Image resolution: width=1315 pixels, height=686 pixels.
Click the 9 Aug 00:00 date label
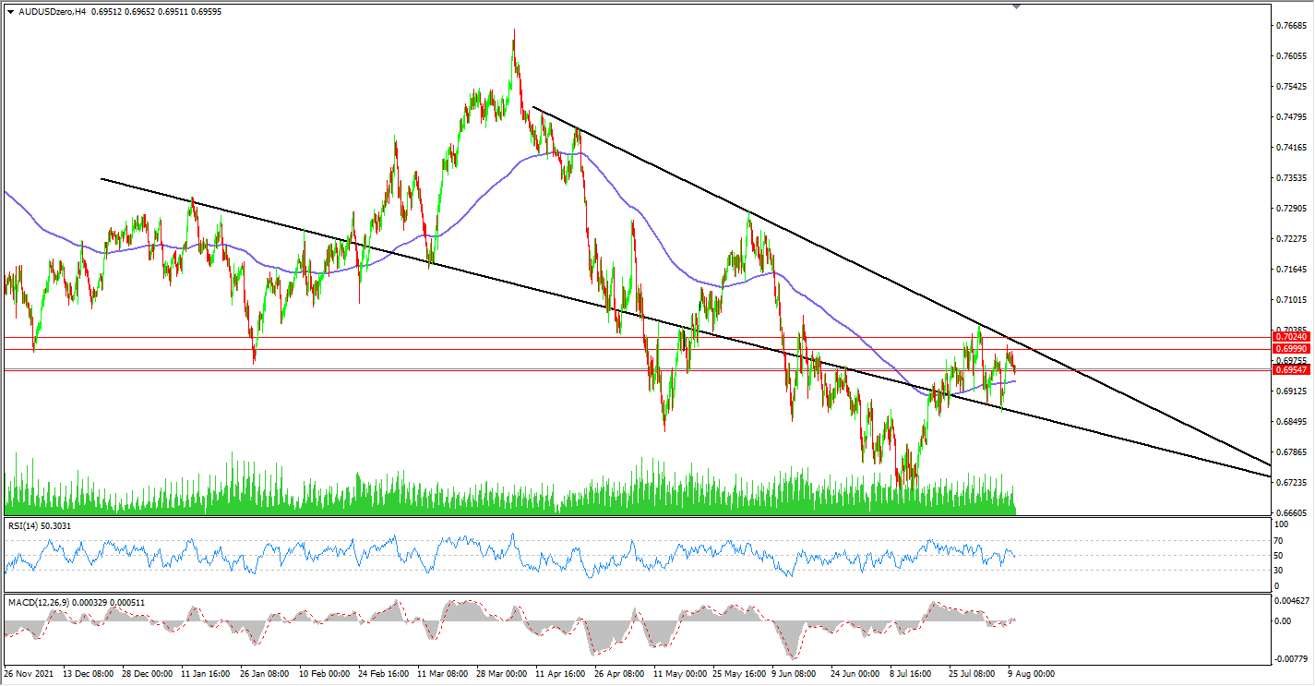(x=1030, y=673)
